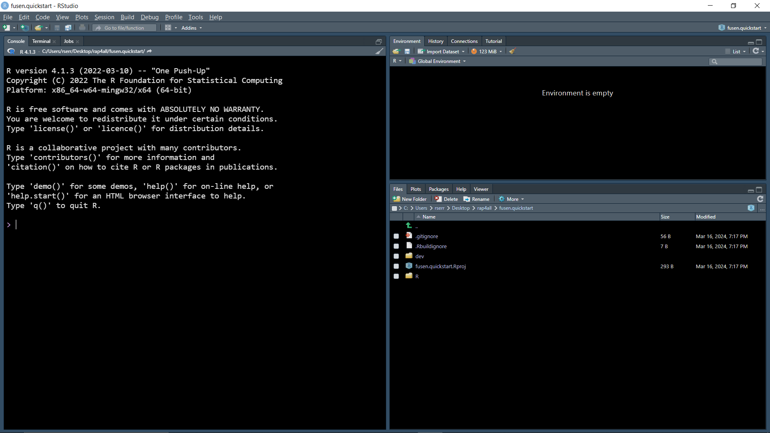Clear environment objects with broom icon
Image resolution: width=770 pixels, height=433 pixels.
pos(512,51)
